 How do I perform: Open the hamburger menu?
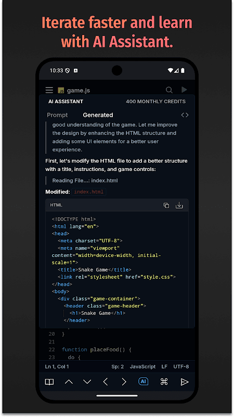(x=49, y=90)
